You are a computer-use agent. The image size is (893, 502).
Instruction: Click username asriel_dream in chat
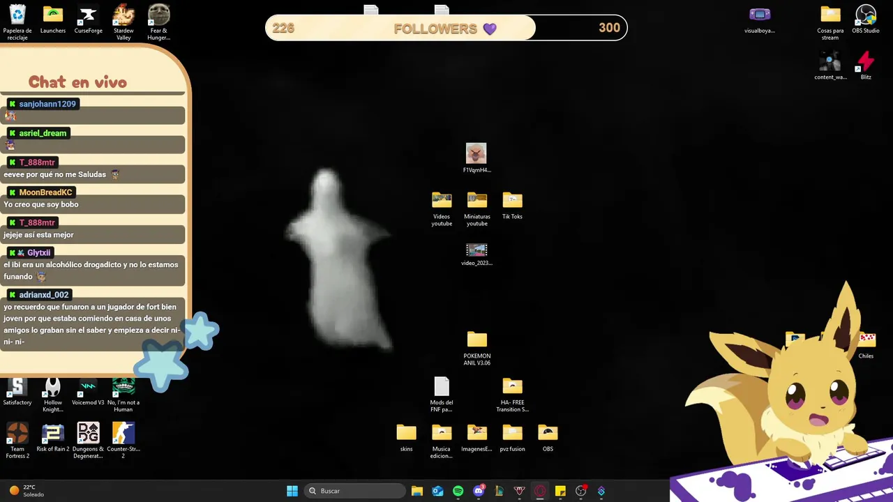[43, 133]
